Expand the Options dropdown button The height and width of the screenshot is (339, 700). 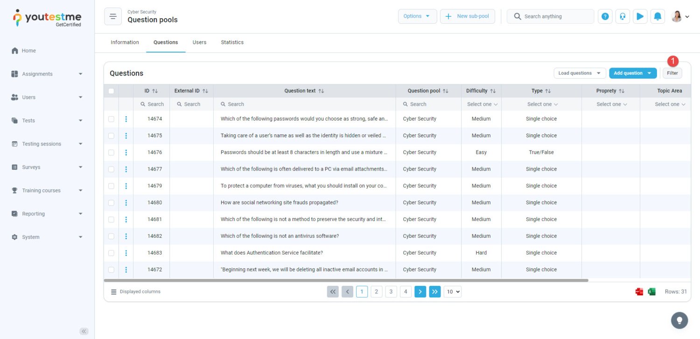(417, 16)
